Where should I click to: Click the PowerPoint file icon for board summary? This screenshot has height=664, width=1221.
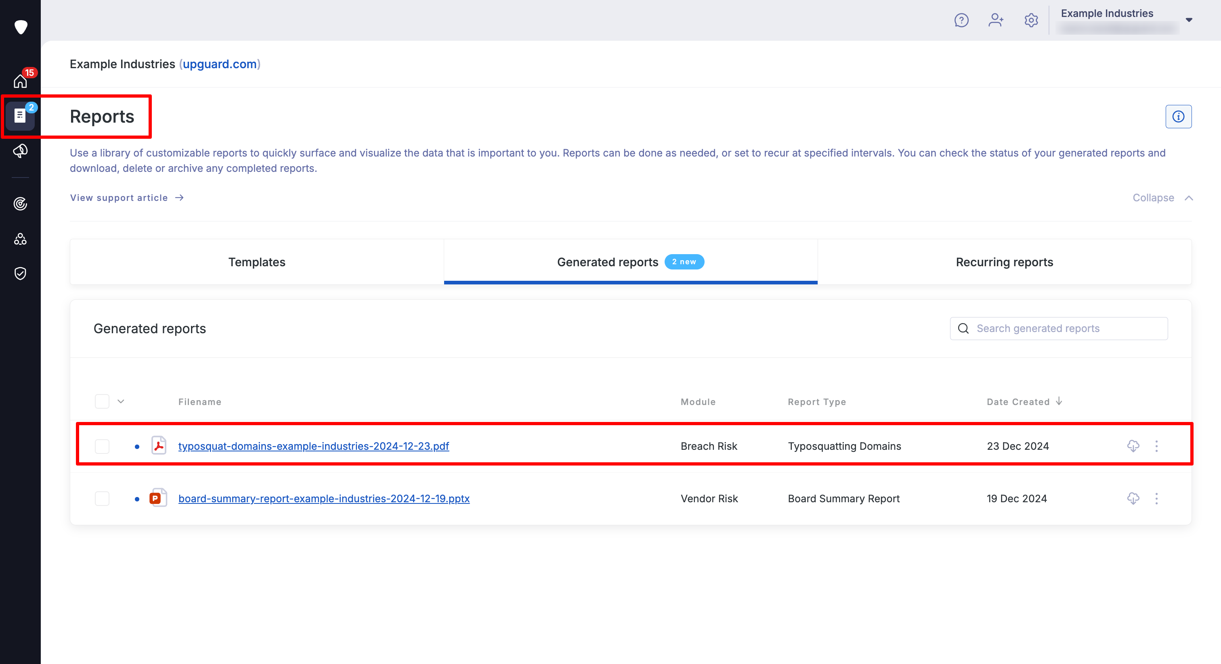[158, 498]
